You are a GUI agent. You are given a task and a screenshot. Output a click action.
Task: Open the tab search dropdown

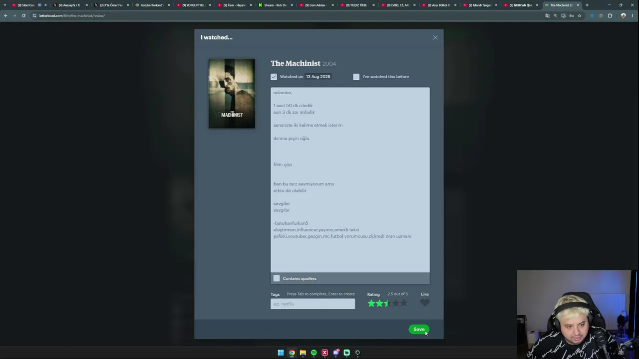pyautogui.click(x=5, y=5)
